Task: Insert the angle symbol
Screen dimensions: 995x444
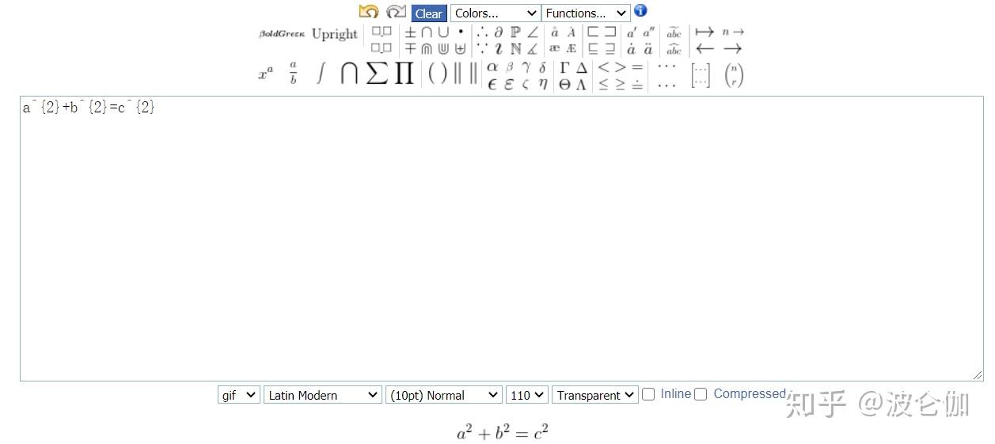Action: coord(533,32)
